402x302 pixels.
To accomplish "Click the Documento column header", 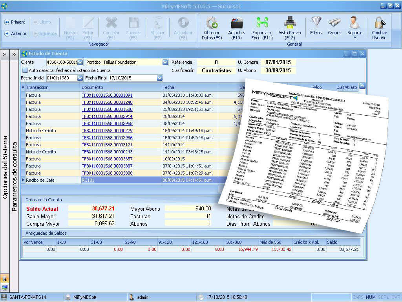I will pyautogui.click(x=122, y=87).
